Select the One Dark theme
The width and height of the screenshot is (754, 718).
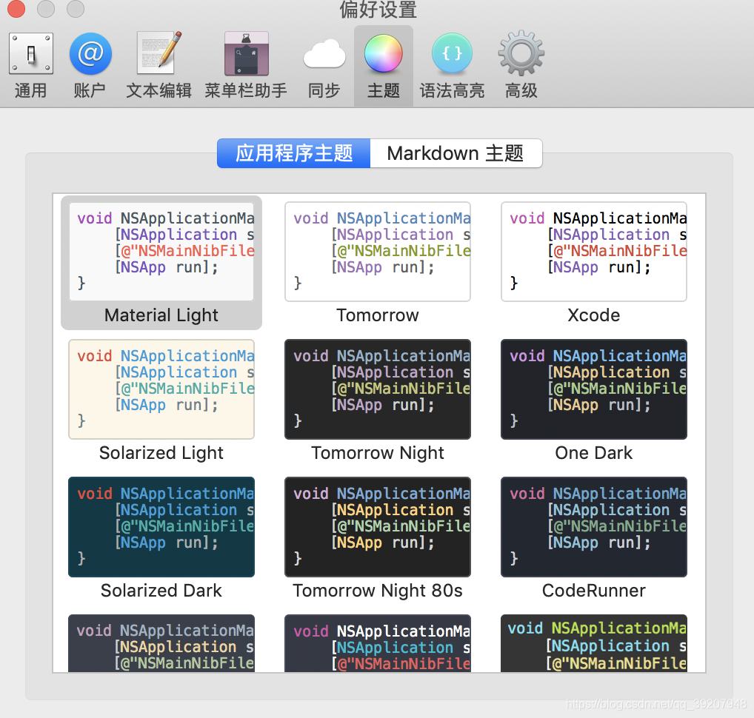(593, 389)
